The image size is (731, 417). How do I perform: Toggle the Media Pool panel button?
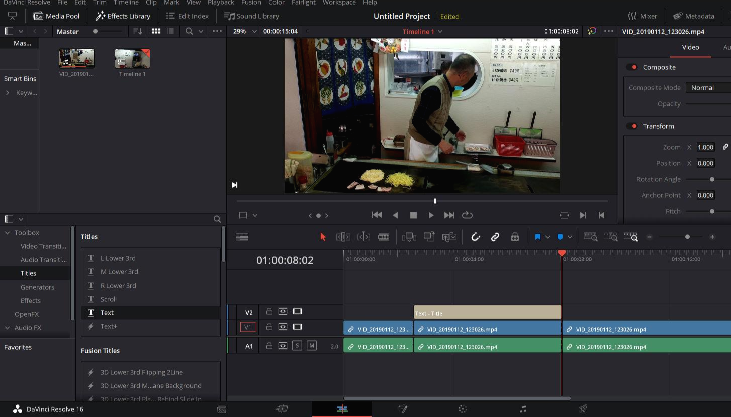click(x=56, y=16)
